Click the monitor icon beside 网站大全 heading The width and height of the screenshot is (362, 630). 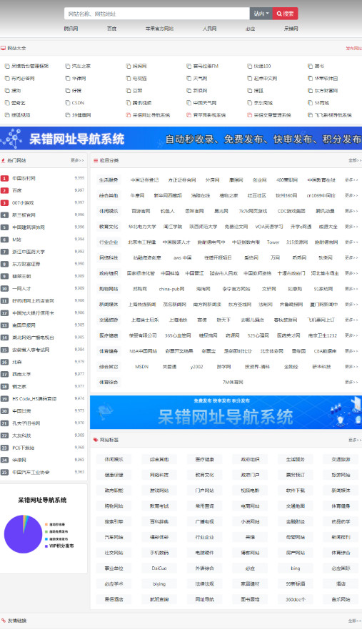(x=3, y=48)
